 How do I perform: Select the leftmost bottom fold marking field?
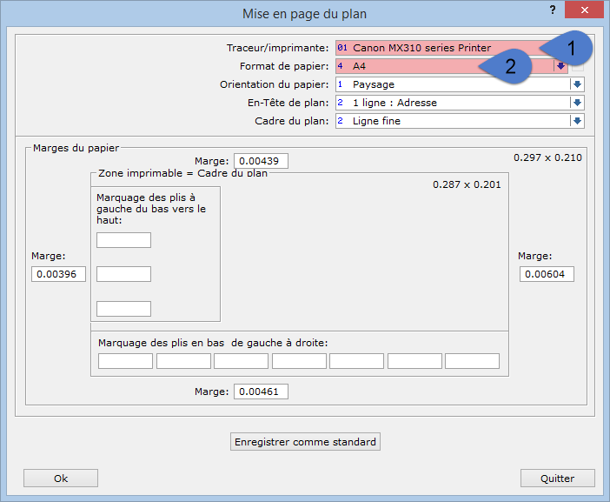(x=125, y=361)
